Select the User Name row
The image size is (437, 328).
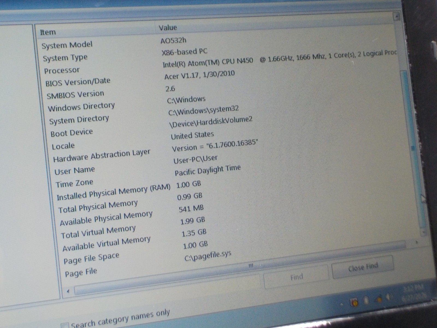click(x=75, y=171)
